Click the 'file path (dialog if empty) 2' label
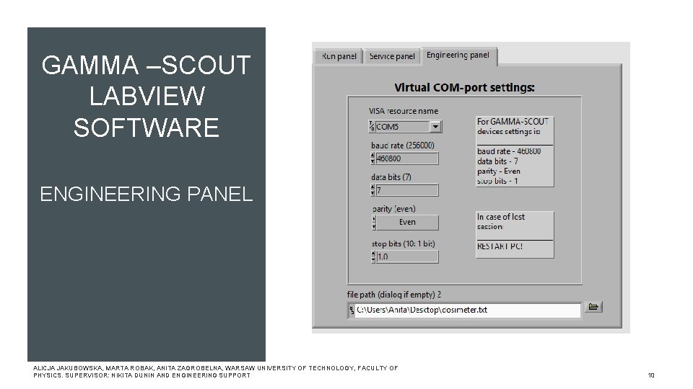The image size is (693, 389). (394, 295)
